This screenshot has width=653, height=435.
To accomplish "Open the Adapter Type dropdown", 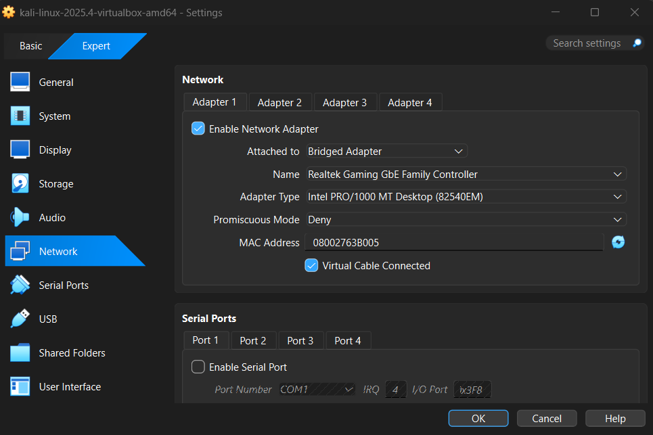I will tap(466, 196).
